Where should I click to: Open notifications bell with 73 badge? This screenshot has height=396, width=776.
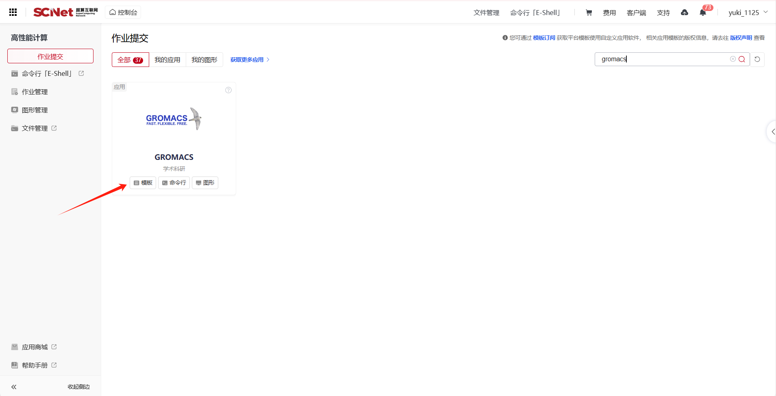point(703,13)
